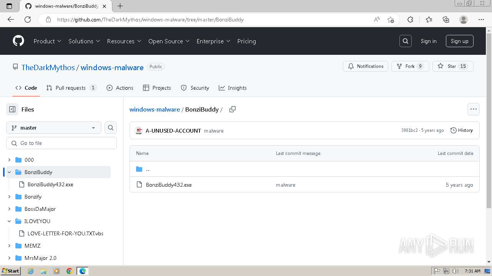Open a new tab with plus
The image size is (492, 276).
tap(120, 6)
